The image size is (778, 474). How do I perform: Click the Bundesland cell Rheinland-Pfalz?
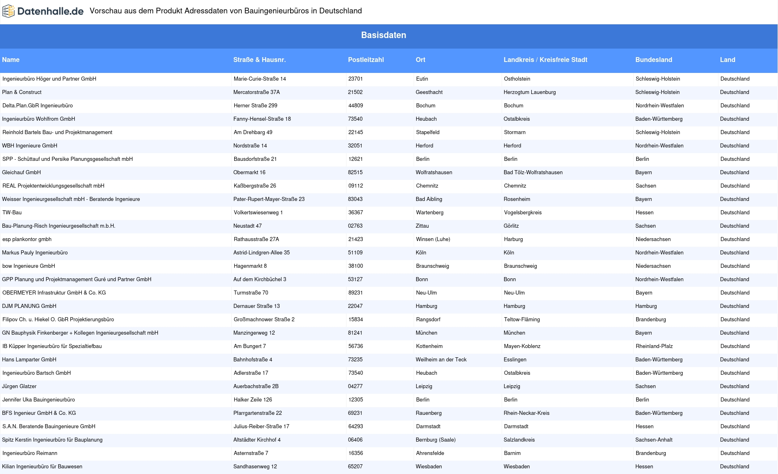(654, 346)
